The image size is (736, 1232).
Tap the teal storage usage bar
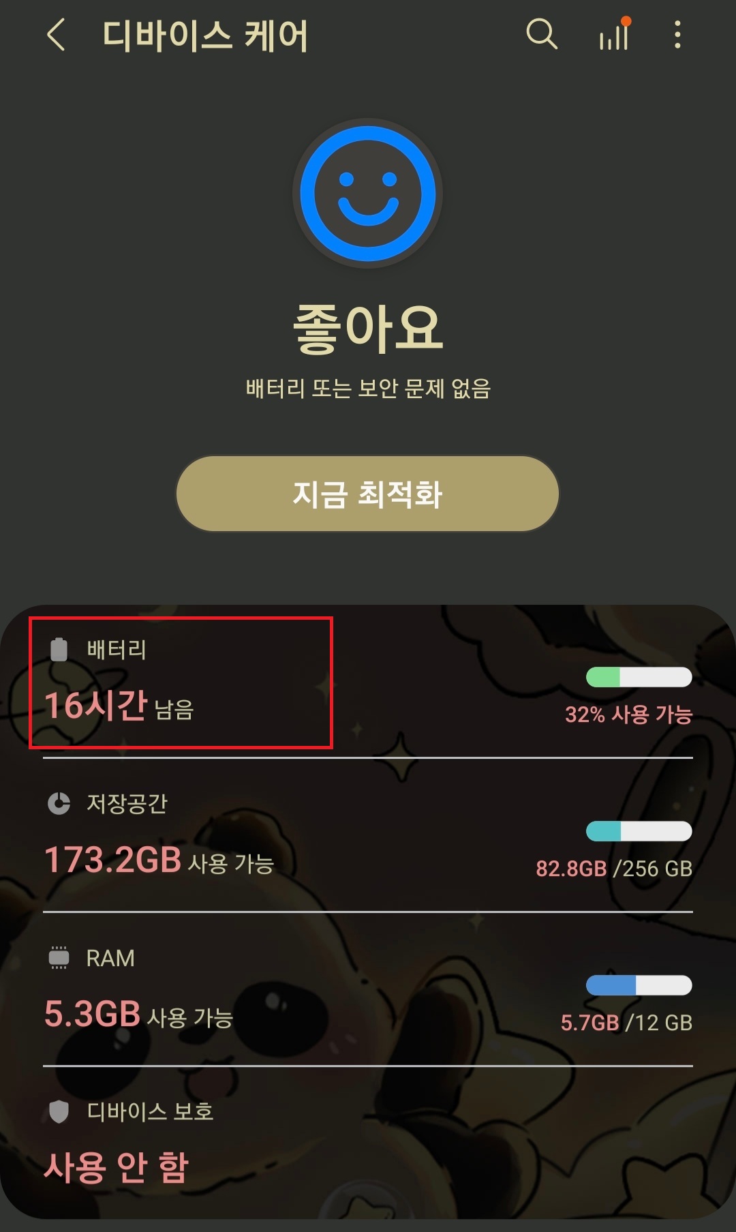click(639, 831)
